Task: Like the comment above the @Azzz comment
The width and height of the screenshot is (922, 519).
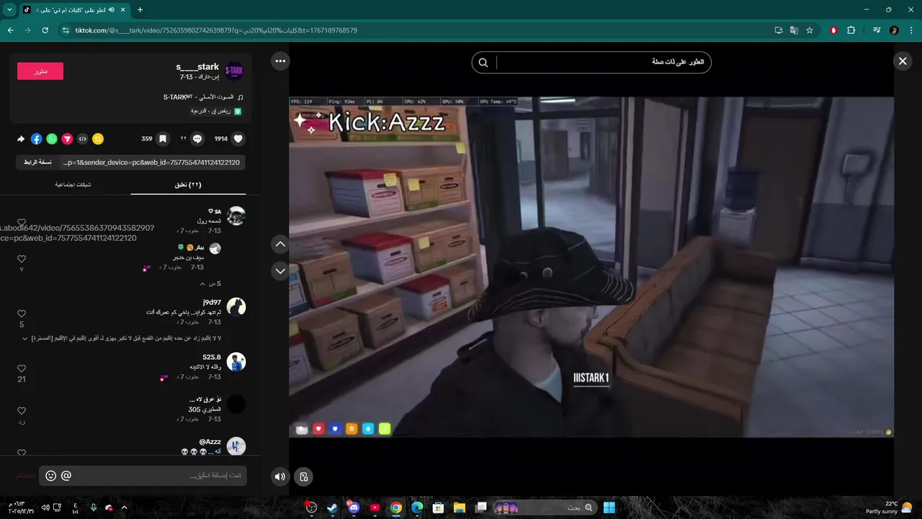Action: point(22,411)
